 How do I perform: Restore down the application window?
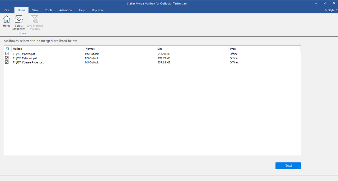point(325,3)
